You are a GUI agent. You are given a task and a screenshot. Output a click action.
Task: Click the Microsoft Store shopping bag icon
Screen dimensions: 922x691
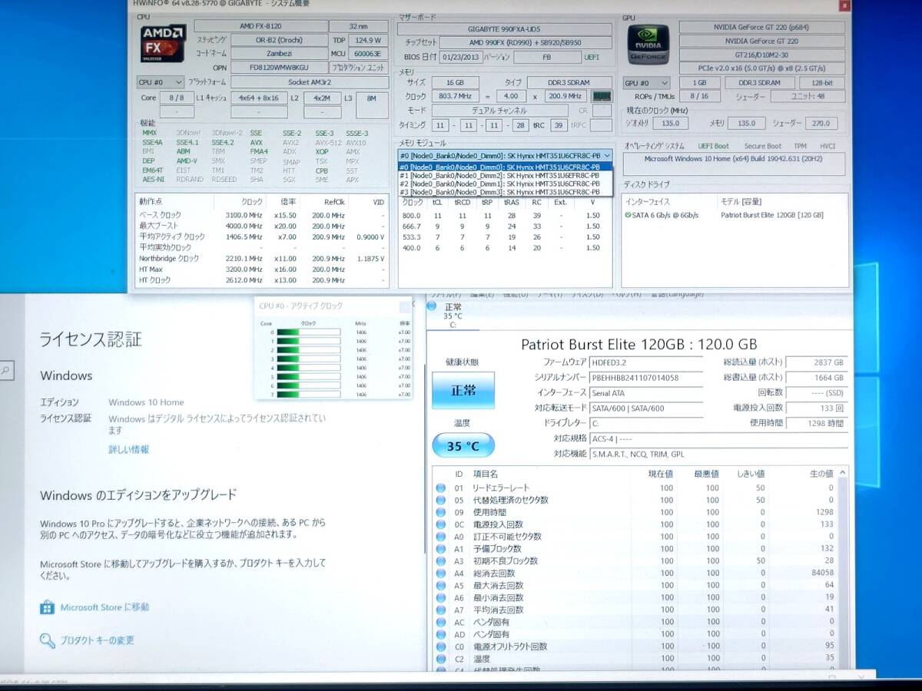pyautogui.click(x=48, y=607)
